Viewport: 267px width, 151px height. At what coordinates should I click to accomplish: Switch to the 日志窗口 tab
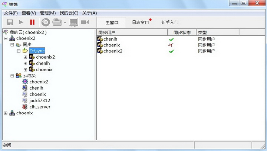(x=141, y=23)
